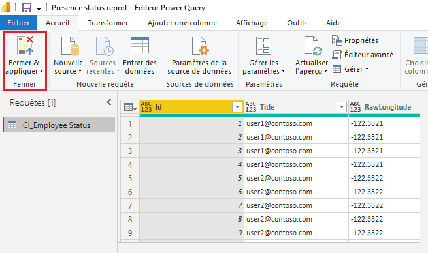428x253 pixels.
Task: Select the Id column header
Action: pos(191,107)
